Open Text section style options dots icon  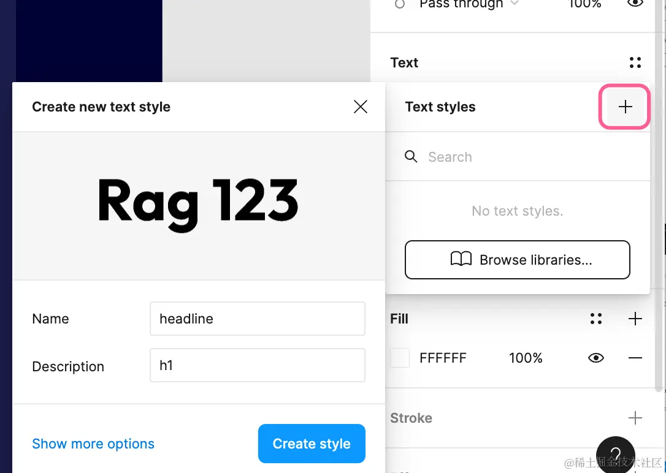[635, 62]
